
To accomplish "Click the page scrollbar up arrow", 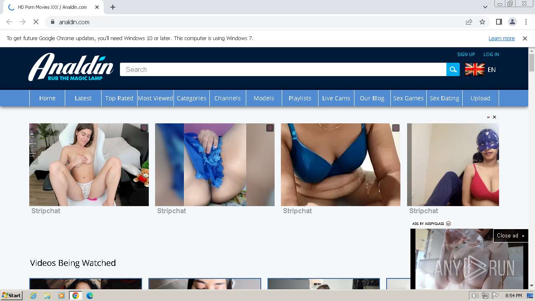I will coord(532,51).
